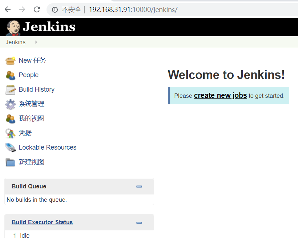Click the browser back arrow
The image size is (298, 238).
tap(8, 9)
